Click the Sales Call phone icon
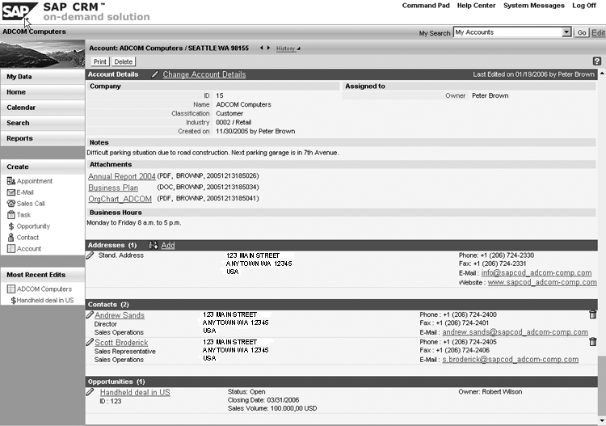The width and height of the screenshot is (606, 426). 11,204
